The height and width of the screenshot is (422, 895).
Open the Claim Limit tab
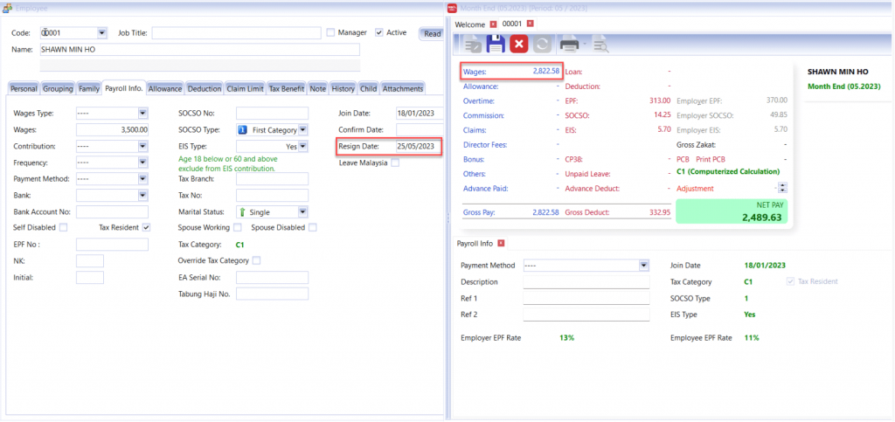coord(245,88)
